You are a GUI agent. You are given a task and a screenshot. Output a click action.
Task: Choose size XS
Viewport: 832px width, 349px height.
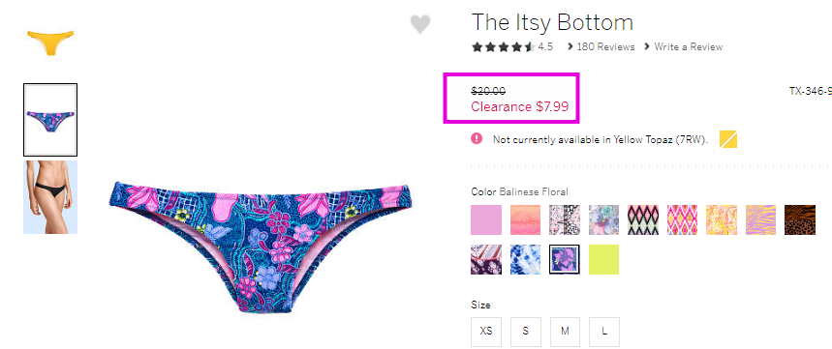[486, 332]
